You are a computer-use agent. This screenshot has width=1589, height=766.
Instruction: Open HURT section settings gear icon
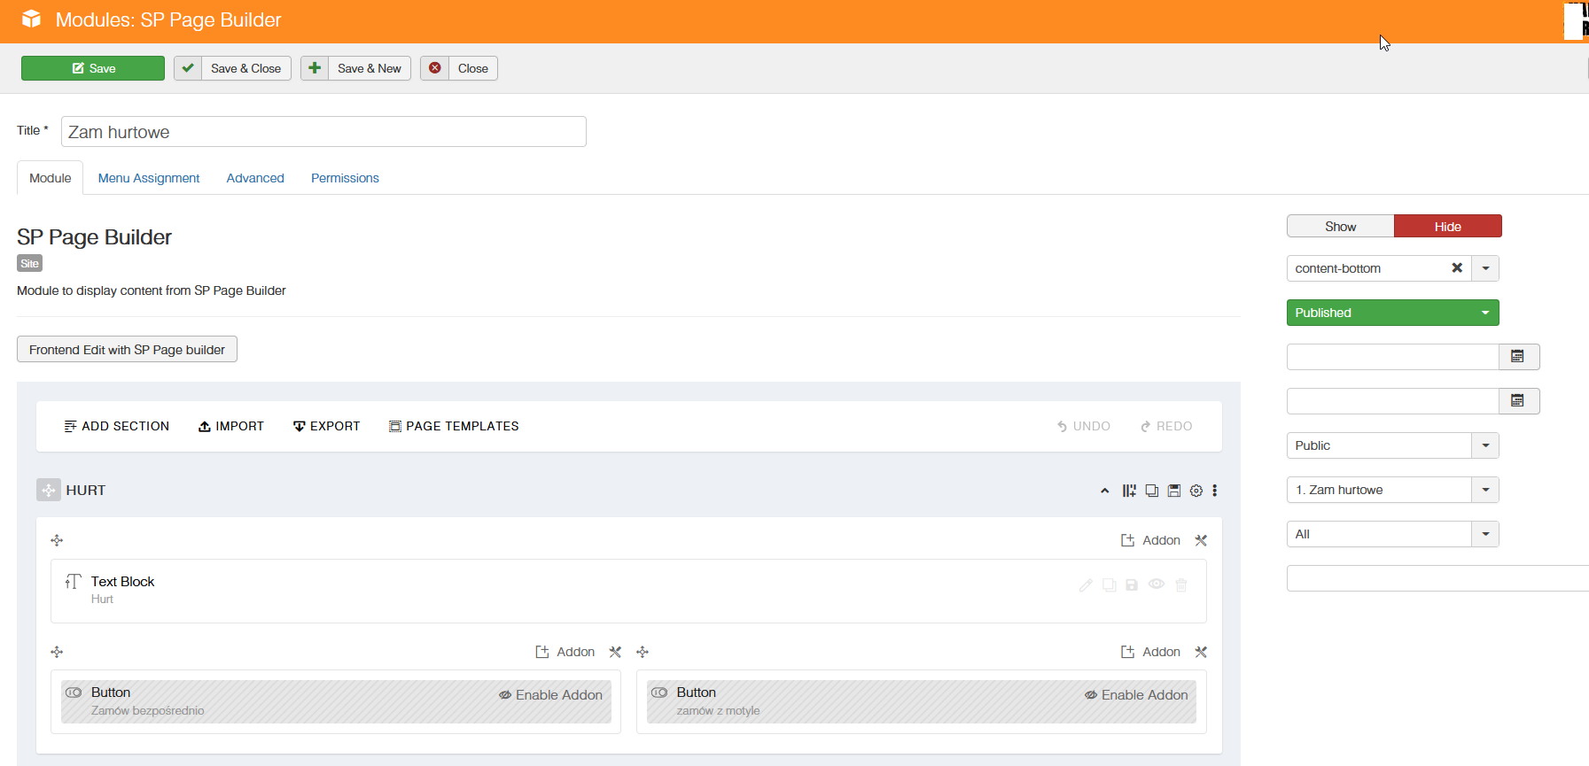(1196, 491)
